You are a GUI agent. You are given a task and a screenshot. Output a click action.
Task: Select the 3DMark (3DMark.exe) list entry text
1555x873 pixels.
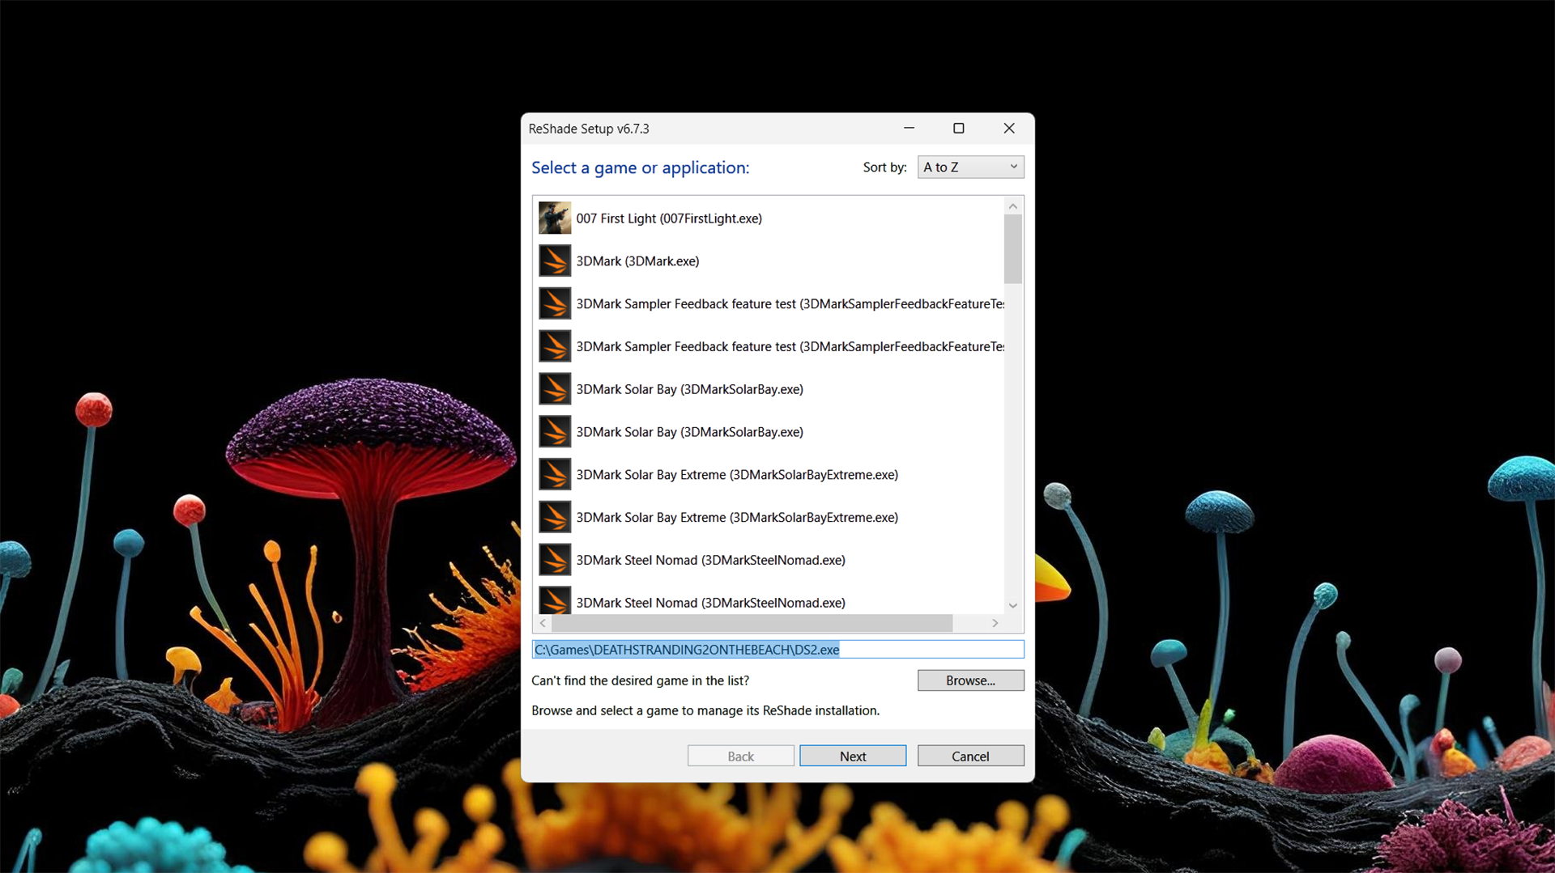(637, 261)
